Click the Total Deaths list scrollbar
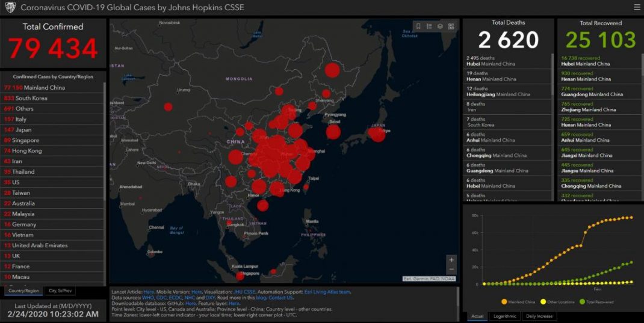Screen dimensions: 644x323 (x=553, y=76)
